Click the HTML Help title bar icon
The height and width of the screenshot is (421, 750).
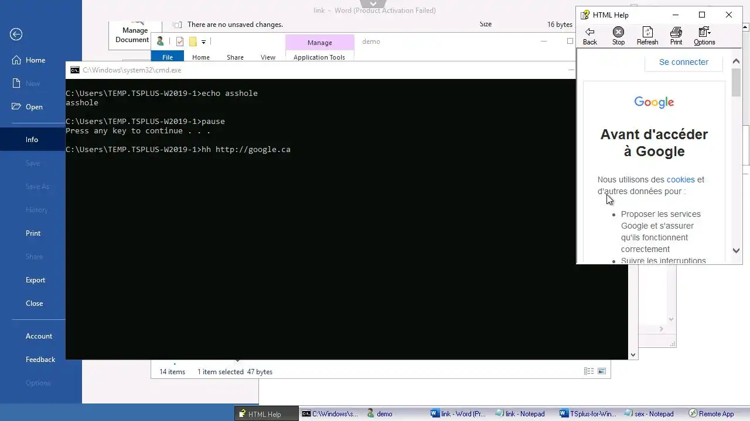585,15
